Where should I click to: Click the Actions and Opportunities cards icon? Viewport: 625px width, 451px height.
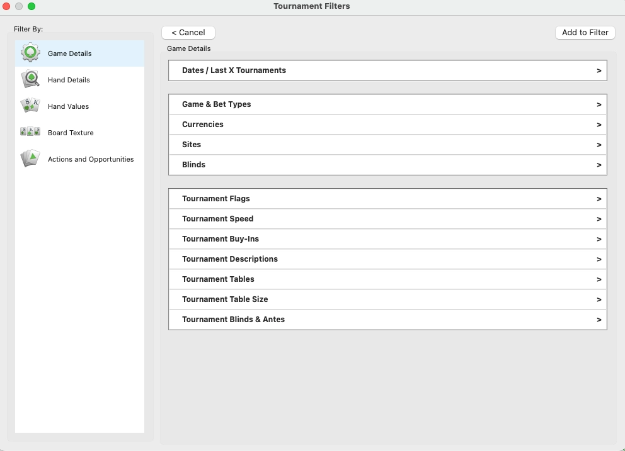[x=30, y=159]
